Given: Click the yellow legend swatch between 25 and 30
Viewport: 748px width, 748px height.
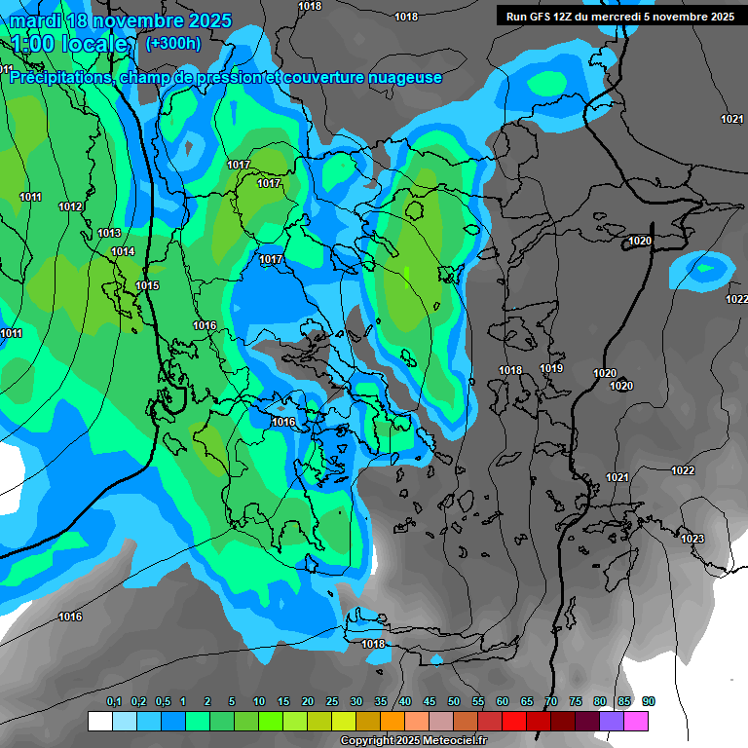Looking at the screenshot, I should [x=344, y=721].
